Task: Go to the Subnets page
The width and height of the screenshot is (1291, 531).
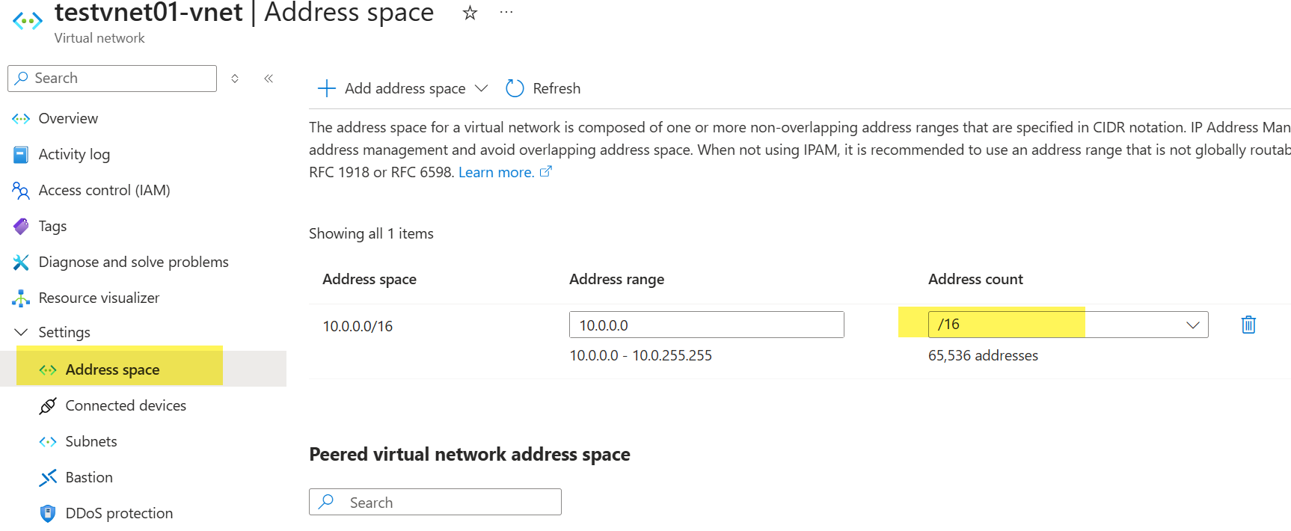Action: (x=91, y=441)
